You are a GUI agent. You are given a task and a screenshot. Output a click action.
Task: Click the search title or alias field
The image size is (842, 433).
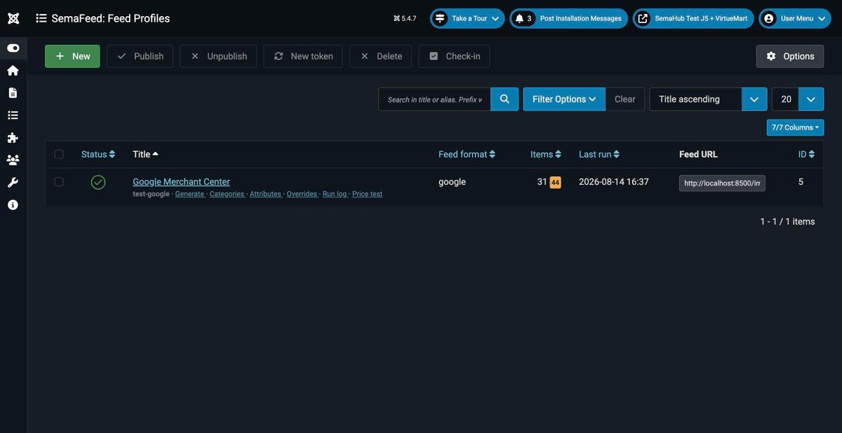tap(434, 99)
